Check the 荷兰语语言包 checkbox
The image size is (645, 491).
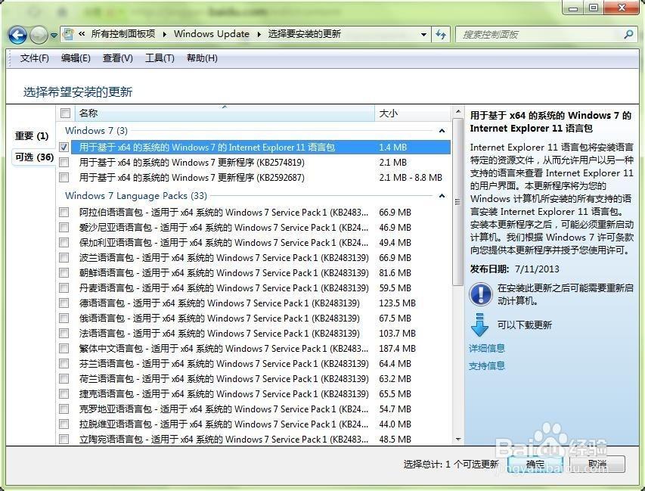[64, 378]
